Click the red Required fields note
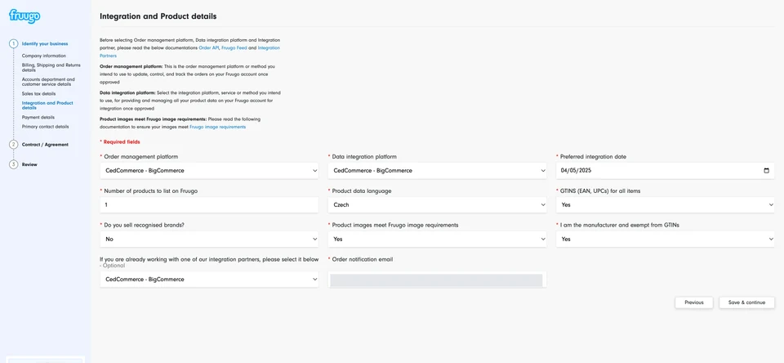 [122, 142]
